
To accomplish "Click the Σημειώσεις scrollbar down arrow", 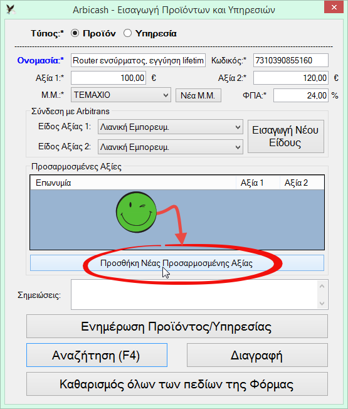I will (x=322, y=303).
